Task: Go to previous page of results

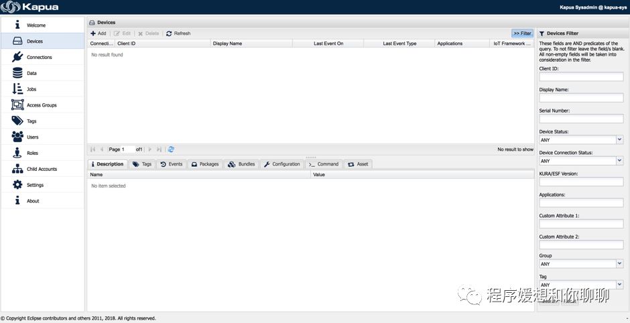Action: coord(102,149)
